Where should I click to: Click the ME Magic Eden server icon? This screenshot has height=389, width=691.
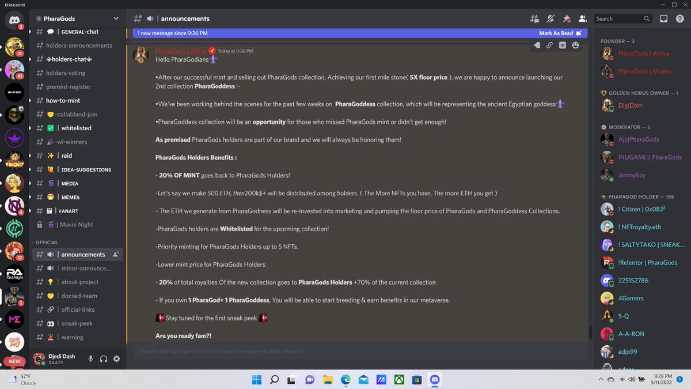click(x=14, y=319)
